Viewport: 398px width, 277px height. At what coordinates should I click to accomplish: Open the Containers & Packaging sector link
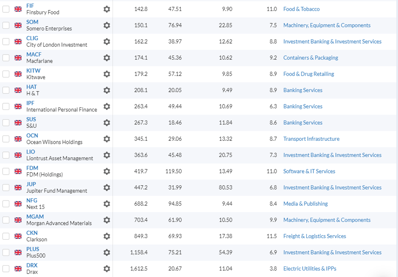311,58
